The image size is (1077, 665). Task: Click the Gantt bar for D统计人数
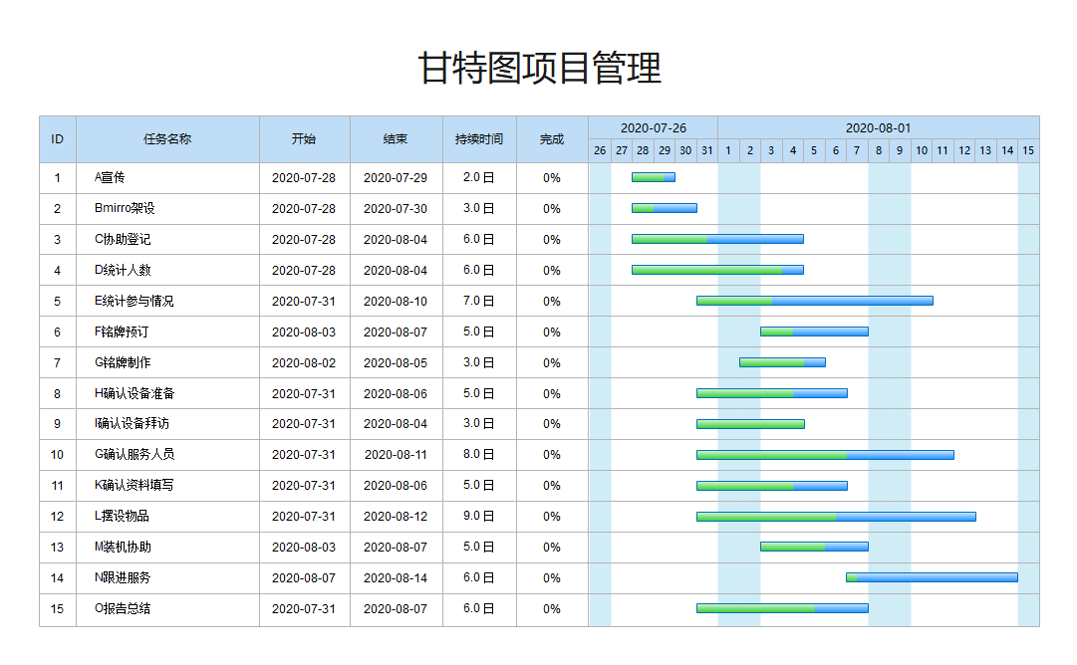coord(717,270)
